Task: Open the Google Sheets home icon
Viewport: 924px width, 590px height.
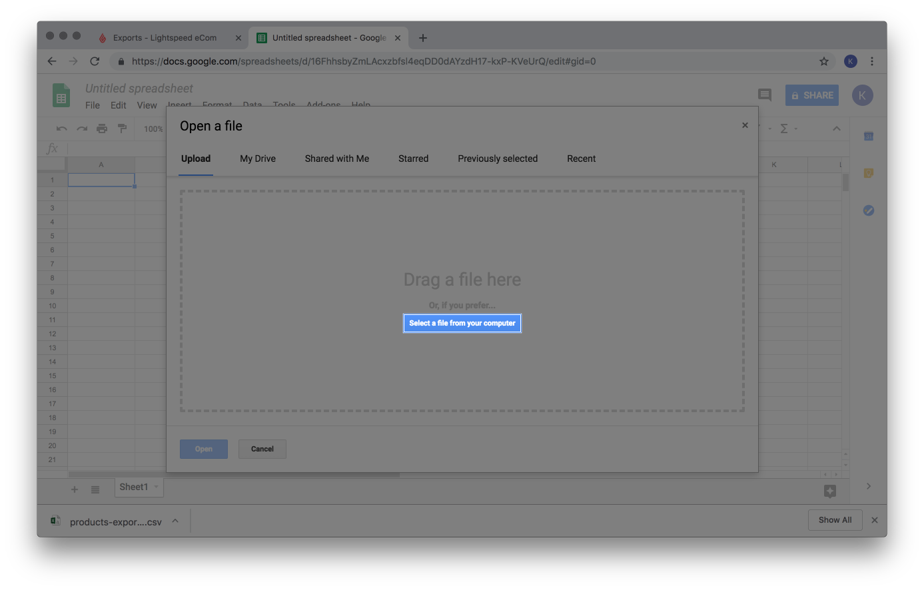Action: pyautogui.click(x=61, y=95)
